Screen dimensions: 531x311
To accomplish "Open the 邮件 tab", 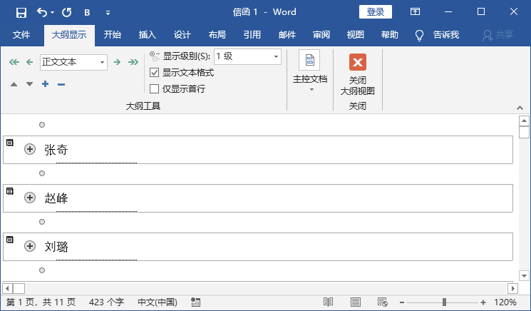I will coord(287,35).
